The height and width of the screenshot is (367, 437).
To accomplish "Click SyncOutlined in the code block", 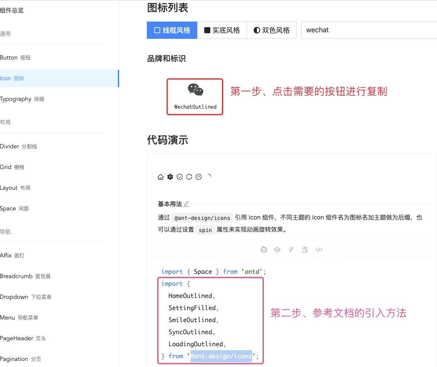I will 190,332.
